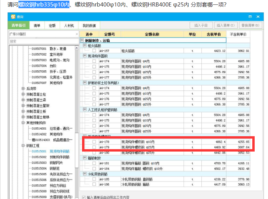268x199 pixels.
Task: Select 010507003 电缆沟、地沟 tree item
Action: [51, 60]
